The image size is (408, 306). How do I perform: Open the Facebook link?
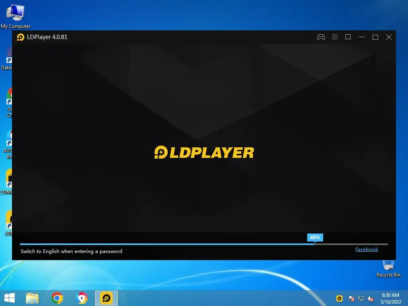click(367, 249)
